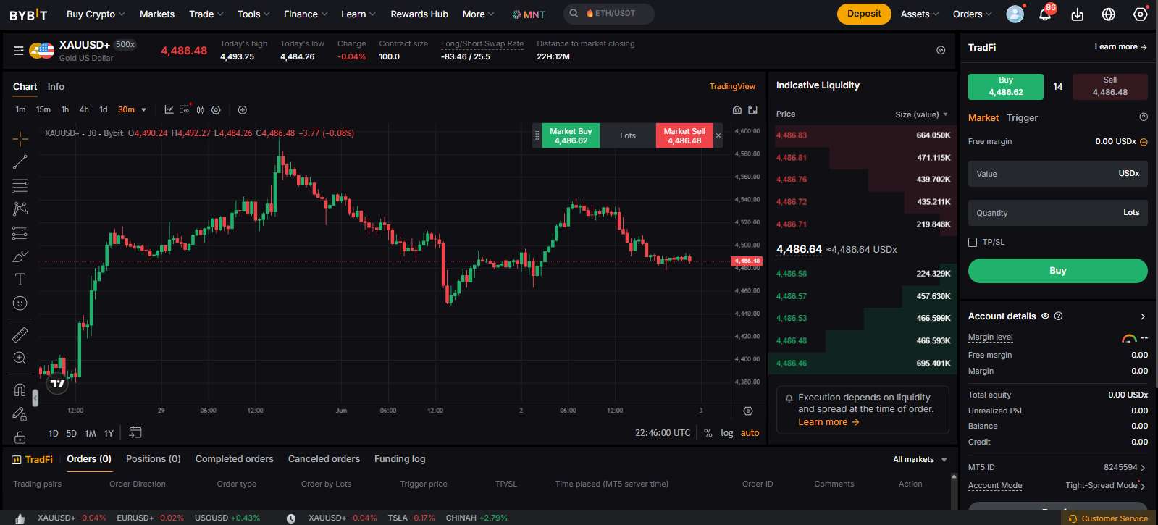Collapse the drawing toolbar side handle
The width and height of the screenshot is (1158, 525).
click(35, 398)
